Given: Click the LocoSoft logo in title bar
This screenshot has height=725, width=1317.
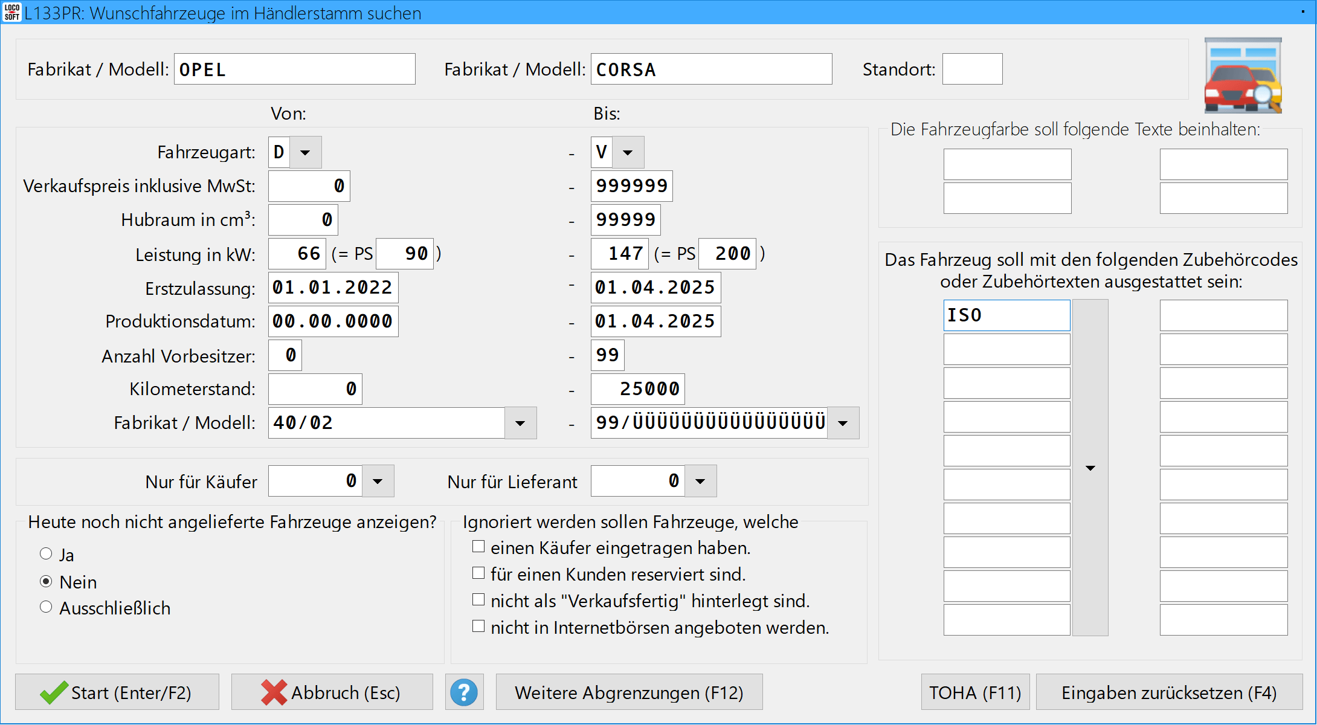Looking at the screenshot, I should click(x=11, y=12).
